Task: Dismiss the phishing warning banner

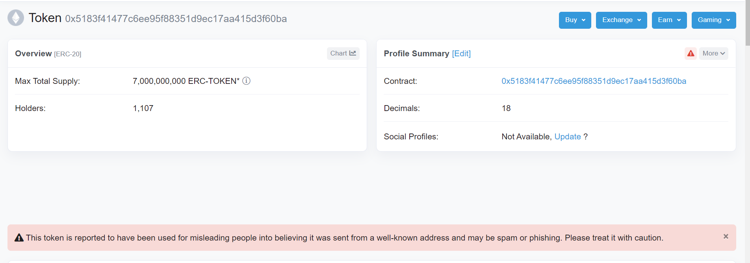Action: coord(726,237)
